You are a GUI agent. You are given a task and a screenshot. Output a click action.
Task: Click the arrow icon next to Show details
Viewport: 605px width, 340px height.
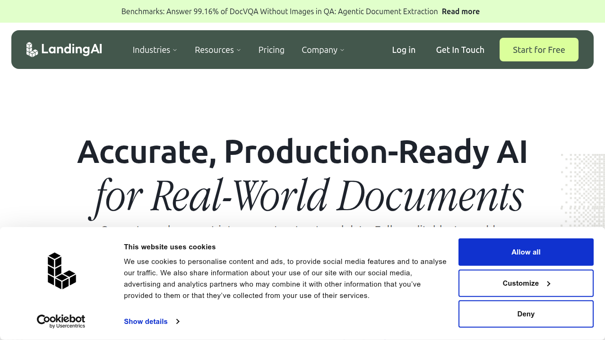click(178, 322)
